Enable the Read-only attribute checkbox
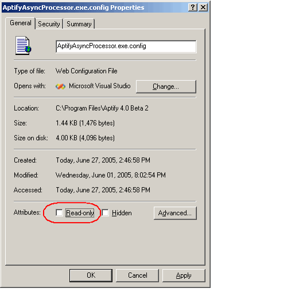 [x=59, y=212]
